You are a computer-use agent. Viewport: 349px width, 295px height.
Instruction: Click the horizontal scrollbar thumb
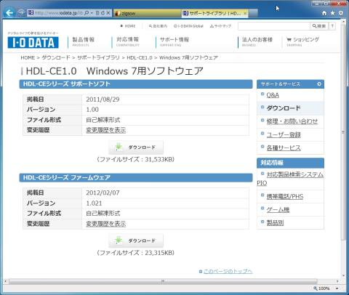tap(163, 281)
